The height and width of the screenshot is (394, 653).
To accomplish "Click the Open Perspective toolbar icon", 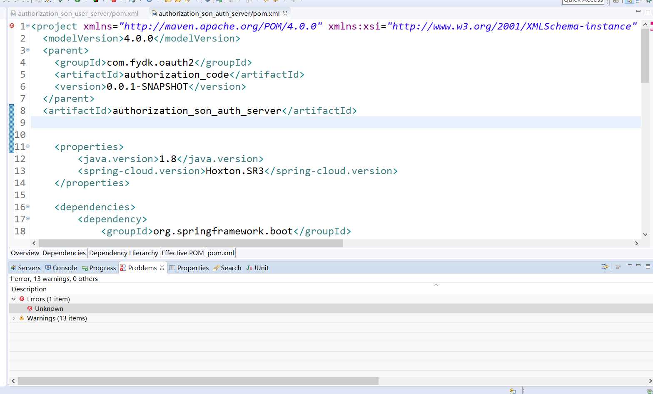I will [x=616, y=1].
